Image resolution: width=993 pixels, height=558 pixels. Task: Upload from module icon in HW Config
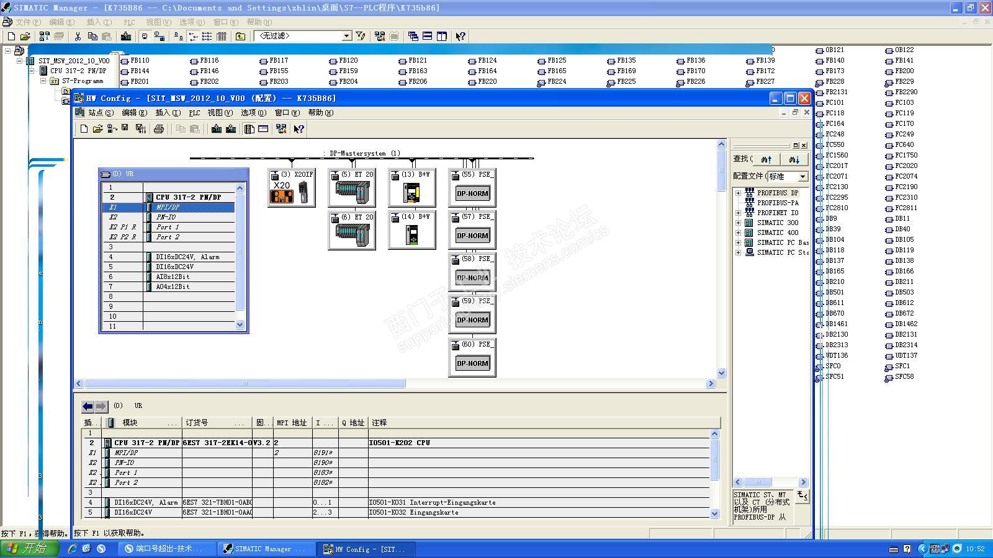pyautogui.click(x=231, y=129)
